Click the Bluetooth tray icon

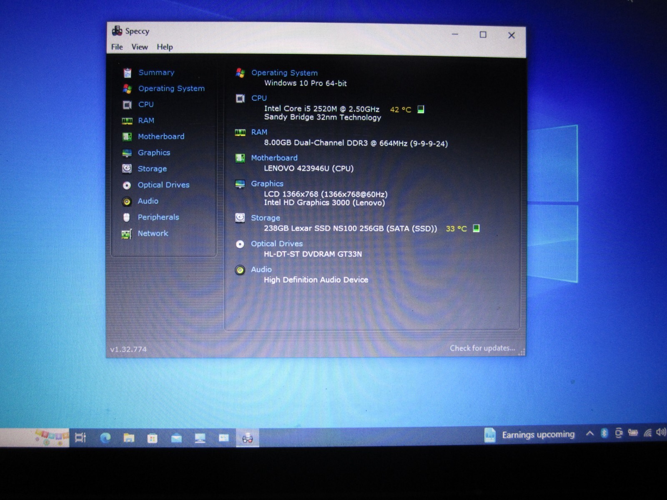click(604, 433)
